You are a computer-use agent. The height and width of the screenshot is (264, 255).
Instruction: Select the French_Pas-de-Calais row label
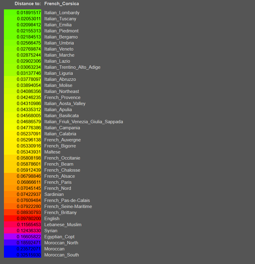tap(67, 201)
